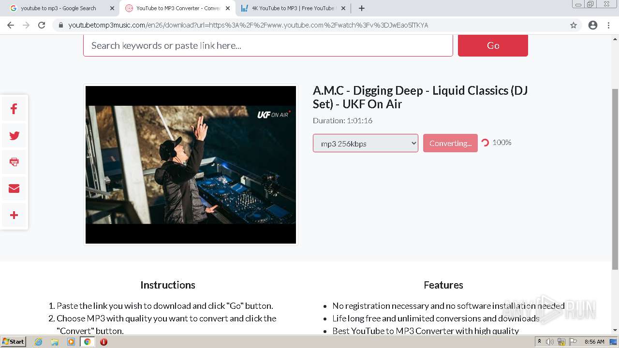This screenshot has width=619, height=348.
Task: Switch to 4K YouTube to MP3 tab
Action: pos(293,8)
